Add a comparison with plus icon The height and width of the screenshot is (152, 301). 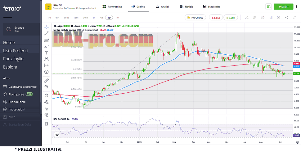coord(279,18)
